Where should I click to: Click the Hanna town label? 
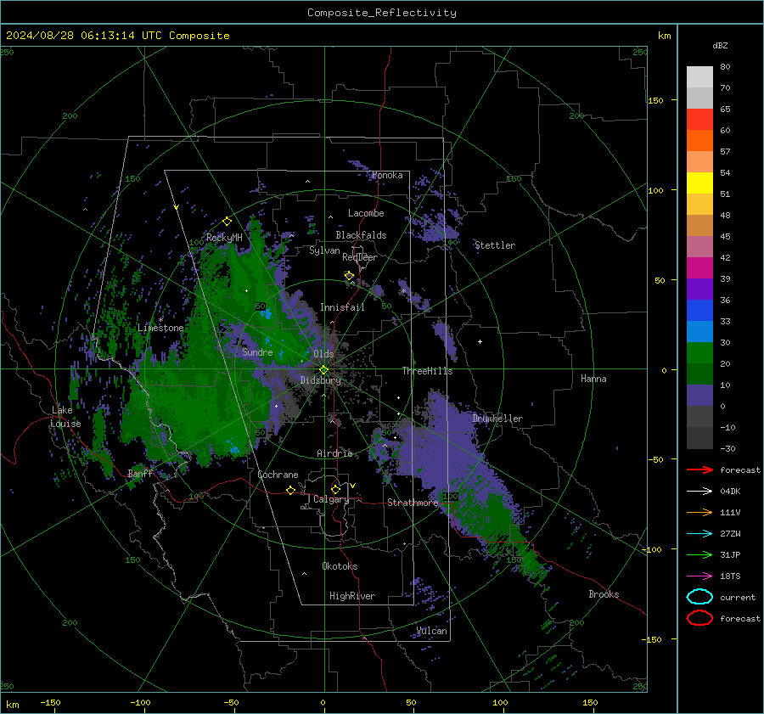pos(593,379)
